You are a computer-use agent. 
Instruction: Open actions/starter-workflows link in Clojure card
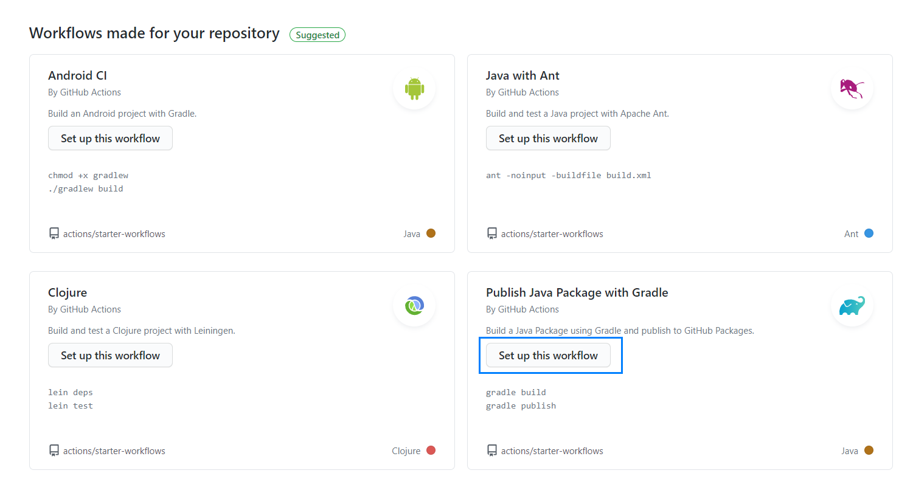pos(114,450)
